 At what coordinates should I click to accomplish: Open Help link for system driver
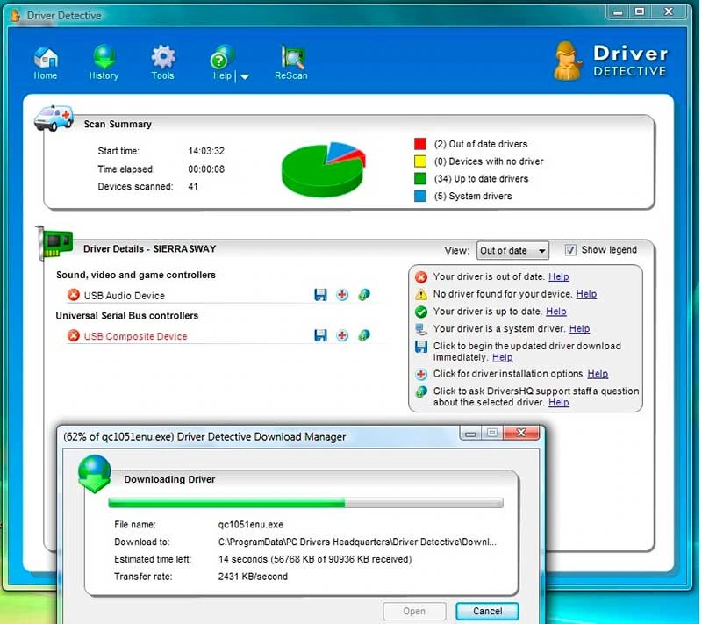[x=579, y=328]
